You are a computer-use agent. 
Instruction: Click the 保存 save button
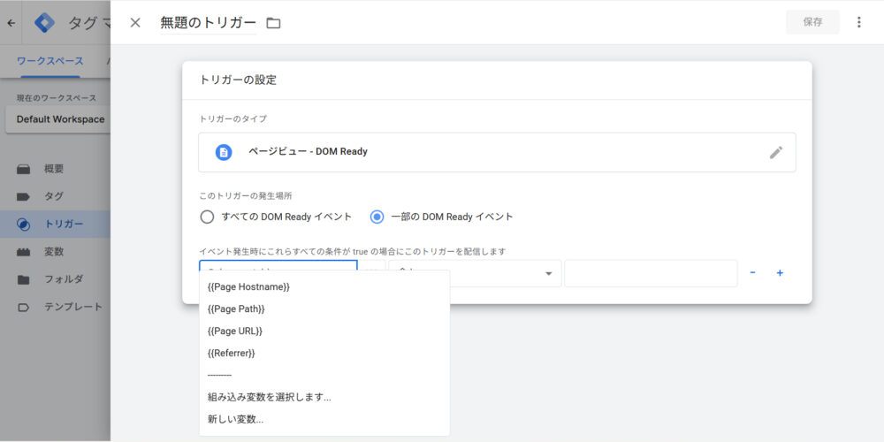(x=812, y=22)
